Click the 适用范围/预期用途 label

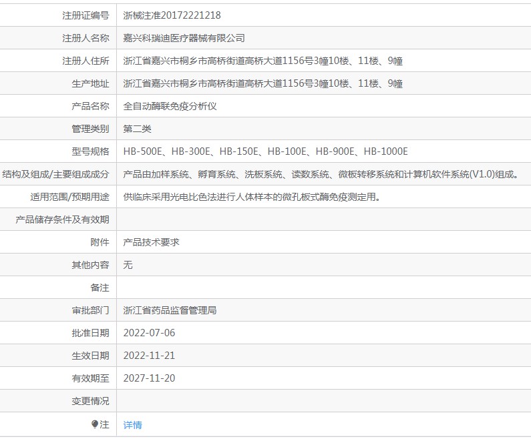click(69, 196)
